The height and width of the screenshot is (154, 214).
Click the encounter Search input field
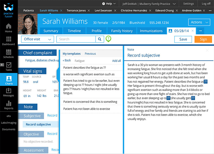pyautogui.click(x=76, y=39)
